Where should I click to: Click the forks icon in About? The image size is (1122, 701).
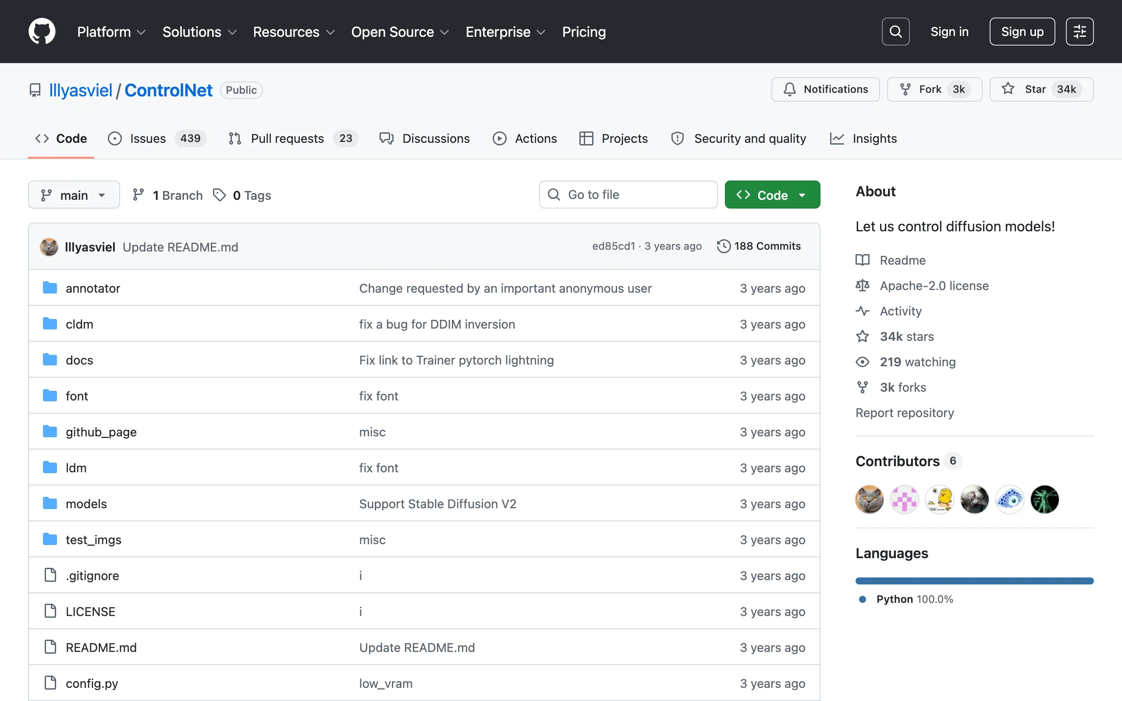[863, 387]
